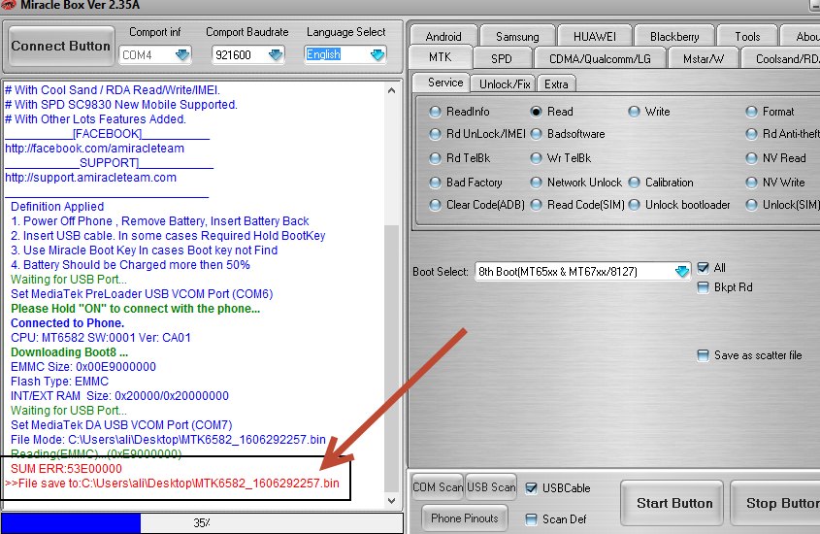Switch to the SPD tab
This screenshot has height=534, width=820.
tap(502, 58)
